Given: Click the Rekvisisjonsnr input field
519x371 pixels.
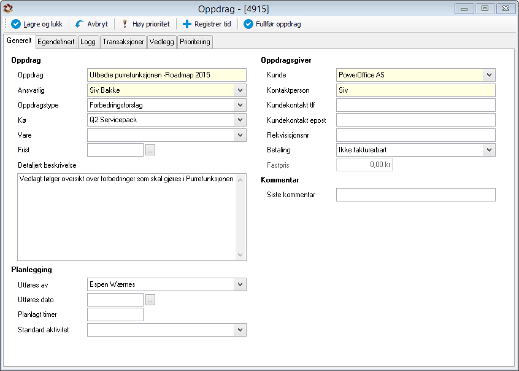Looking at the screenshot, I should pos(416,135).
